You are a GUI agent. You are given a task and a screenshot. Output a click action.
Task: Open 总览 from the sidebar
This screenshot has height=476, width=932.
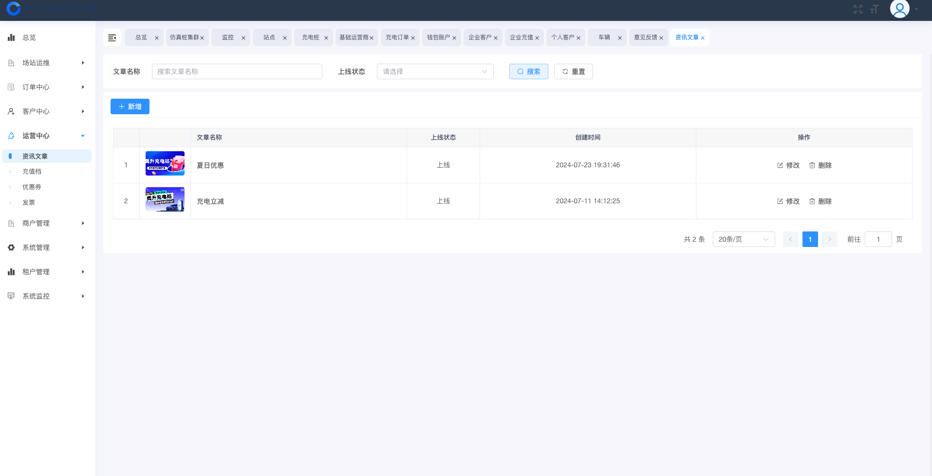coord(29,37)
